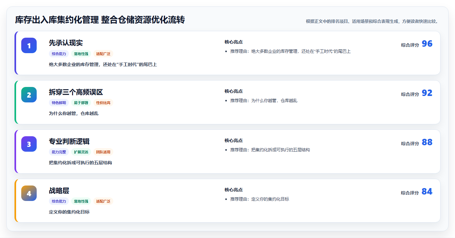
Task: Click the rank 3 number badge
Action: tap(29, 144)
